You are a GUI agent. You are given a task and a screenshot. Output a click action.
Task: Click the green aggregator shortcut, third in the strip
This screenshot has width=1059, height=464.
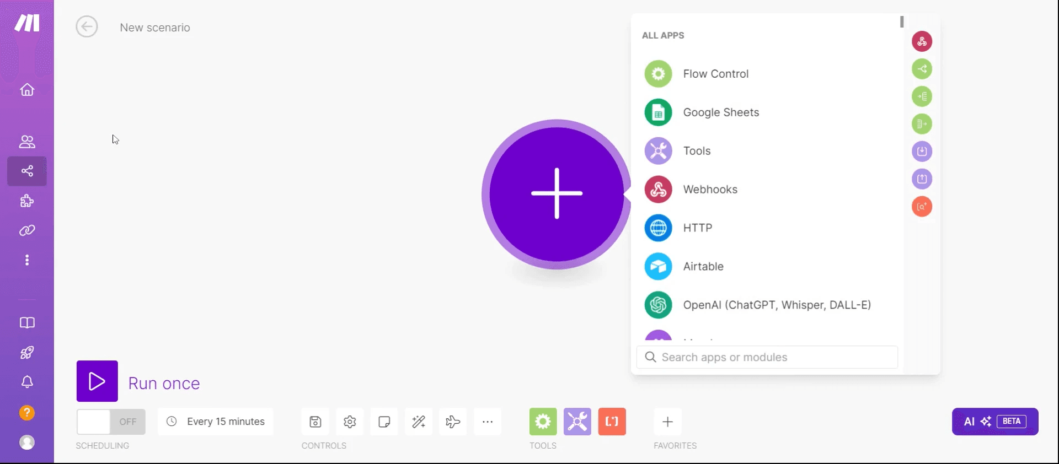[x=922, y=96]
